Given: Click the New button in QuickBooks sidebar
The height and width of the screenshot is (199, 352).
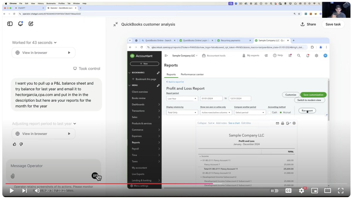Looking at the screenshot, I should pyautogui.click(x=144, y=63).
